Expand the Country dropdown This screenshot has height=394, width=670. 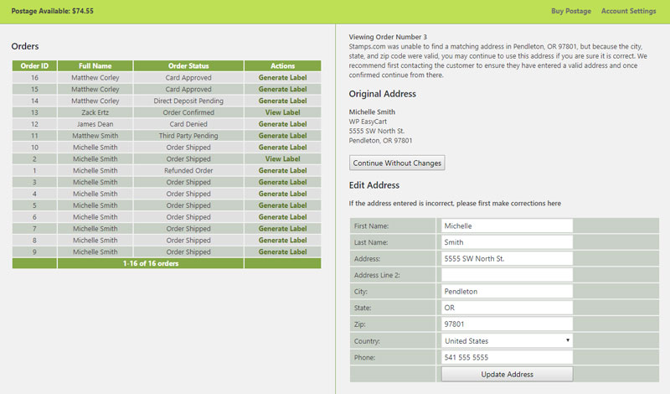point(506,341)
